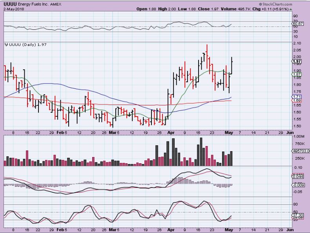Image resolution: width=310 pixels, height=233 pixels.
Task: Click the Apr label on price panel date axis
Action: (171, 133)
